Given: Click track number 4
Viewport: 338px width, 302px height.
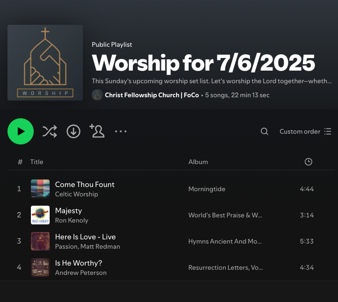Looking at the screenshot, I should tap(19, 267).
